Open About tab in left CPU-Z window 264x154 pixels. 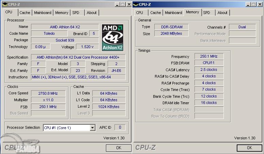point(92,13)
